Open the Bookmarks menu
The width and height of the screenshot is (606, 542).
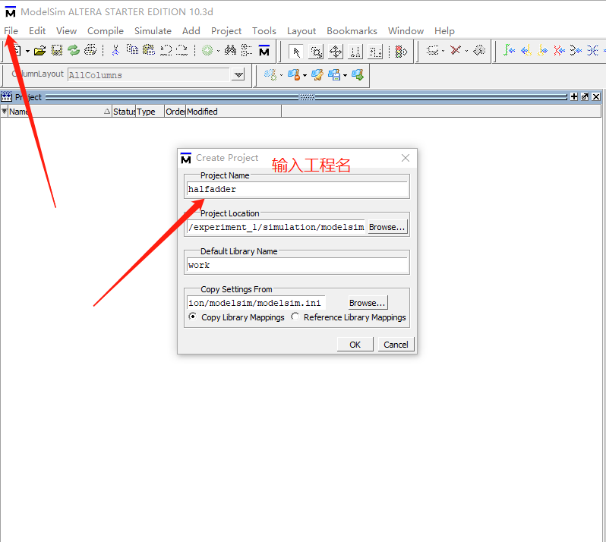click(352, 31)
